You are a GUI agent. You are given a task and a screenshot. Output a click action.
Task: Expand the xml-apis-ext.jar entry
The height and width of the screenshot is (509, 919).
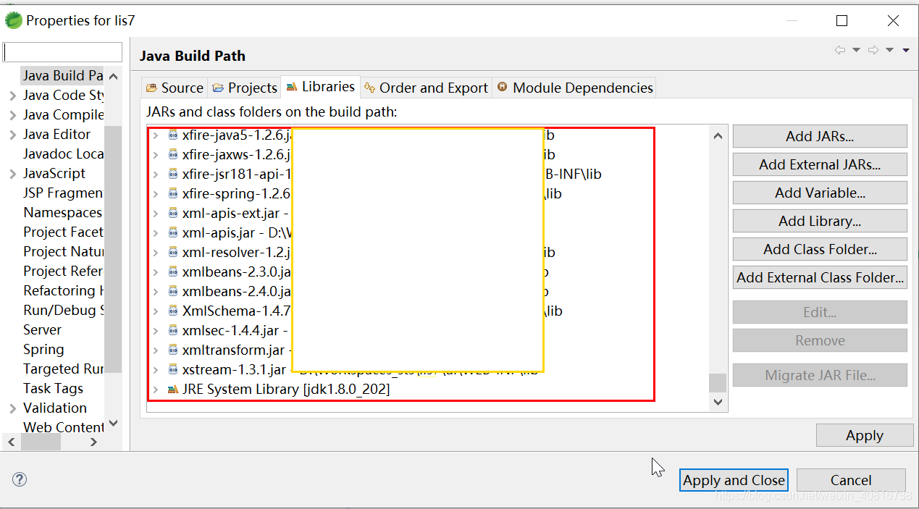(155, 213)
